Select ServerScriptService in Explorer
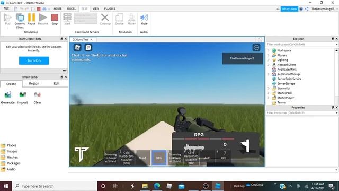The height and width of the screenshot is (191, 339). [289, 79]
